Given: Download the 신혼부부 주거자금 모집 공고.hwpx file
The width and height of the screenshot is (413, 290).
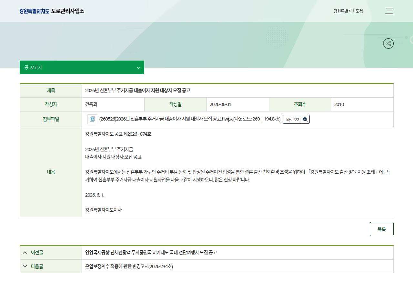Looking at the screenshot, I should point(166,119).
